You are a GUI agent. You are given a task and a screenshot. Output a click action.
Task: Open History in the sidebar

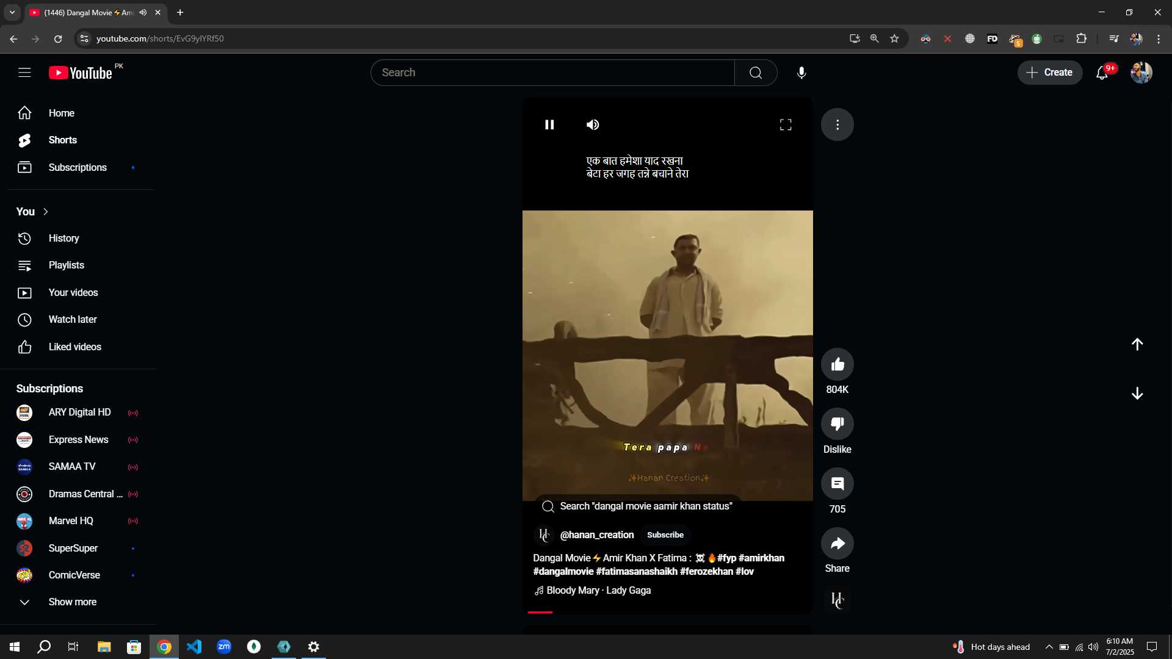78,239
